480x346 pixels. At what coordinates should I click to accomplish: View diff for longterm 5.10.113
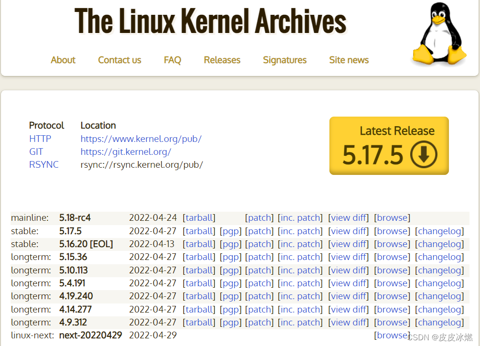coord(349,270)
